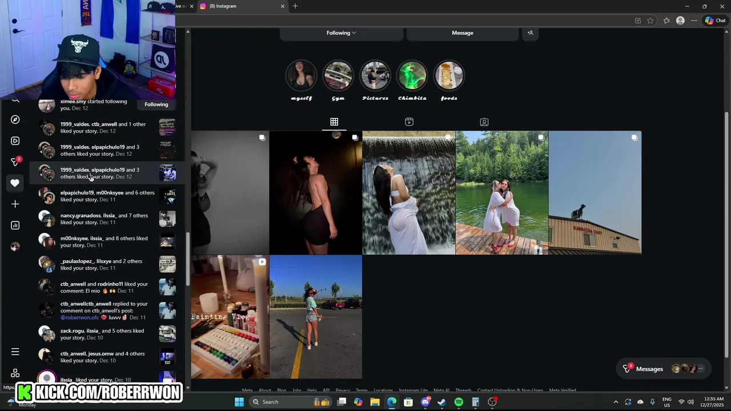This screenshot has width=731, height=411.
Task: Switch to the Tagged photos tab
Action: pos(484,122)
